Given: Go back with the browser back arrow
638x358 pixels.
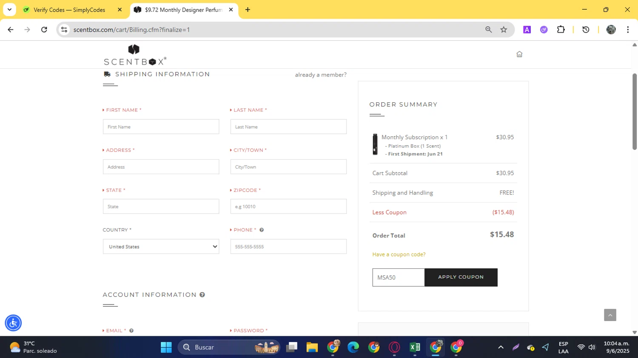Looking at the screenshot, I should (11, 30).
